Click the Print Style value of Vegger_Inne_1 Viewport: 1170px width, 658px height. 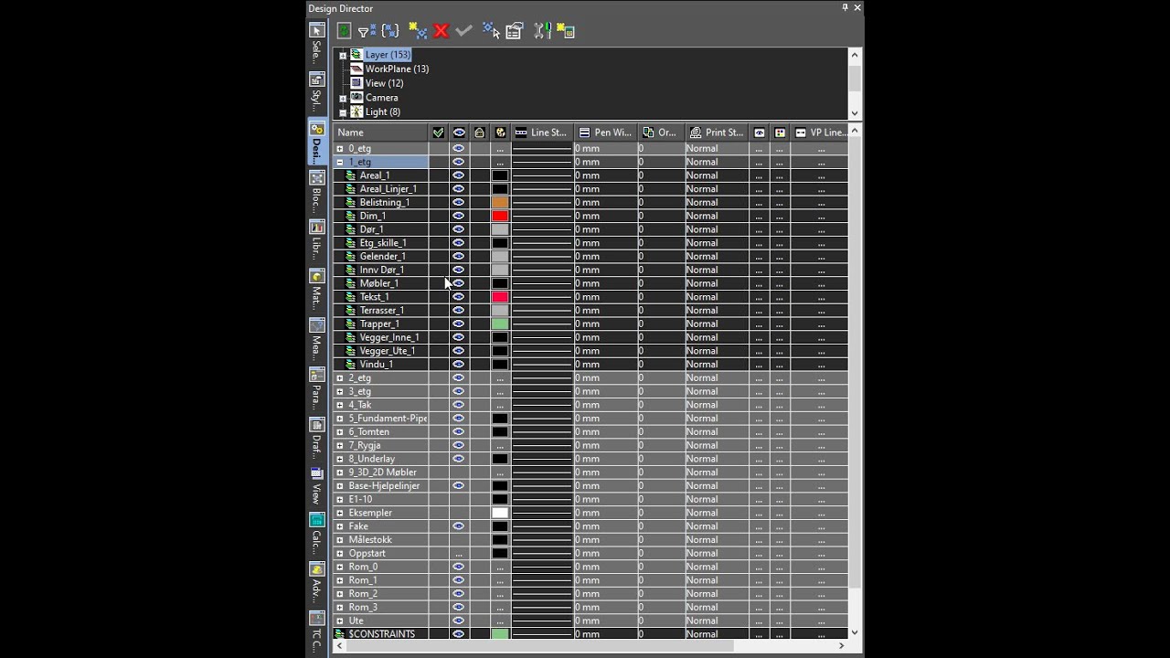point(718,337)
